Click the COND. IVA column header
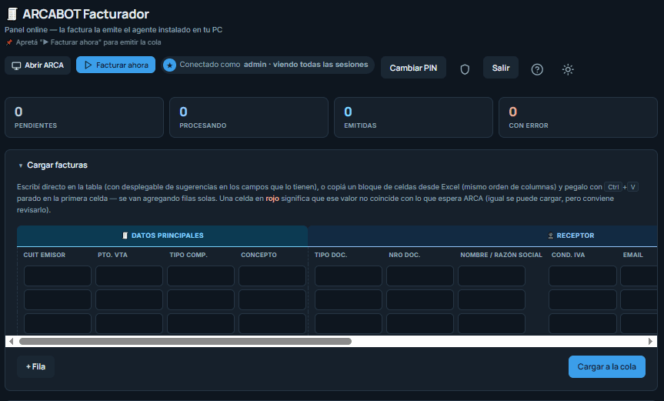The image size is (664, 401). tap(568, 255)
